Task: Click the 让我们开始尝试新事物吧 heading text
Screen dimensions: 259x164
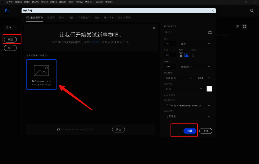Action: tap(91, 35)
